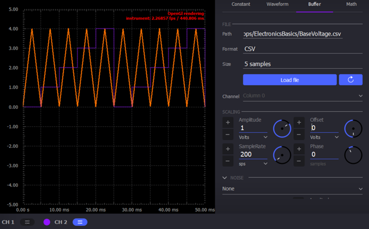The height and width of the screenshot is (229, 369).
Task: Decrease SampleRate with the minus button
Action: pyautogui.click(x=227, y=161)
